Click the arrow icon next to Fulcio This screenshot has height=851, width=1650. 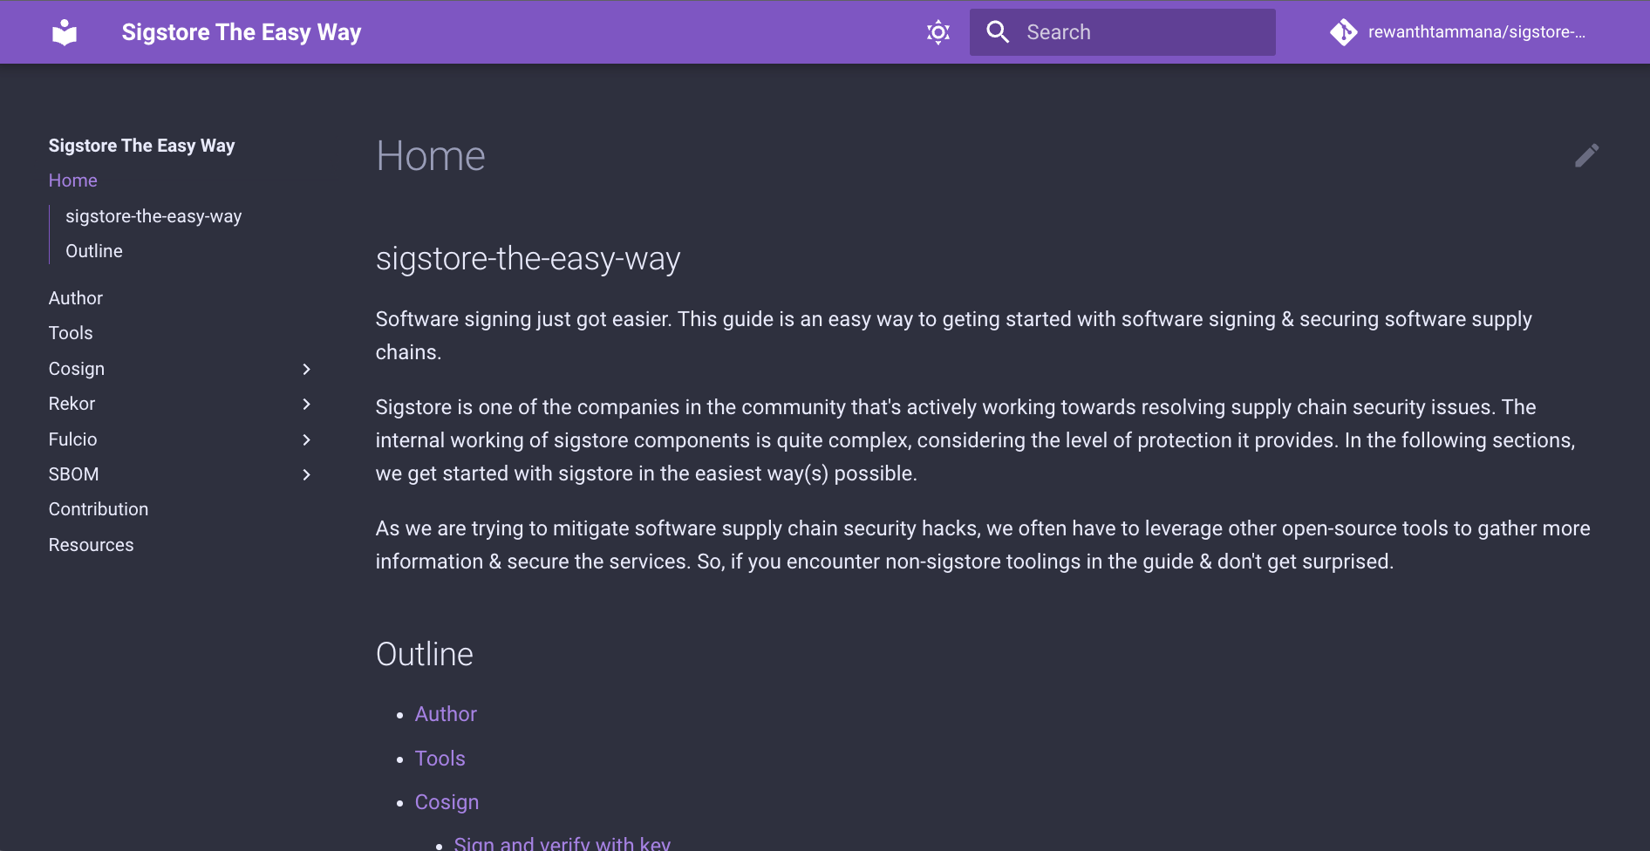click(x=306, y=439)
